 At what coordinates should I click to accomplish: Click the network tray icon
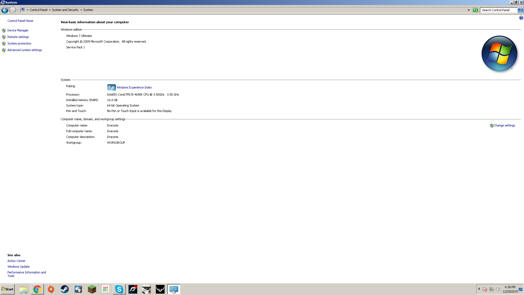click(x=492, y=289)
